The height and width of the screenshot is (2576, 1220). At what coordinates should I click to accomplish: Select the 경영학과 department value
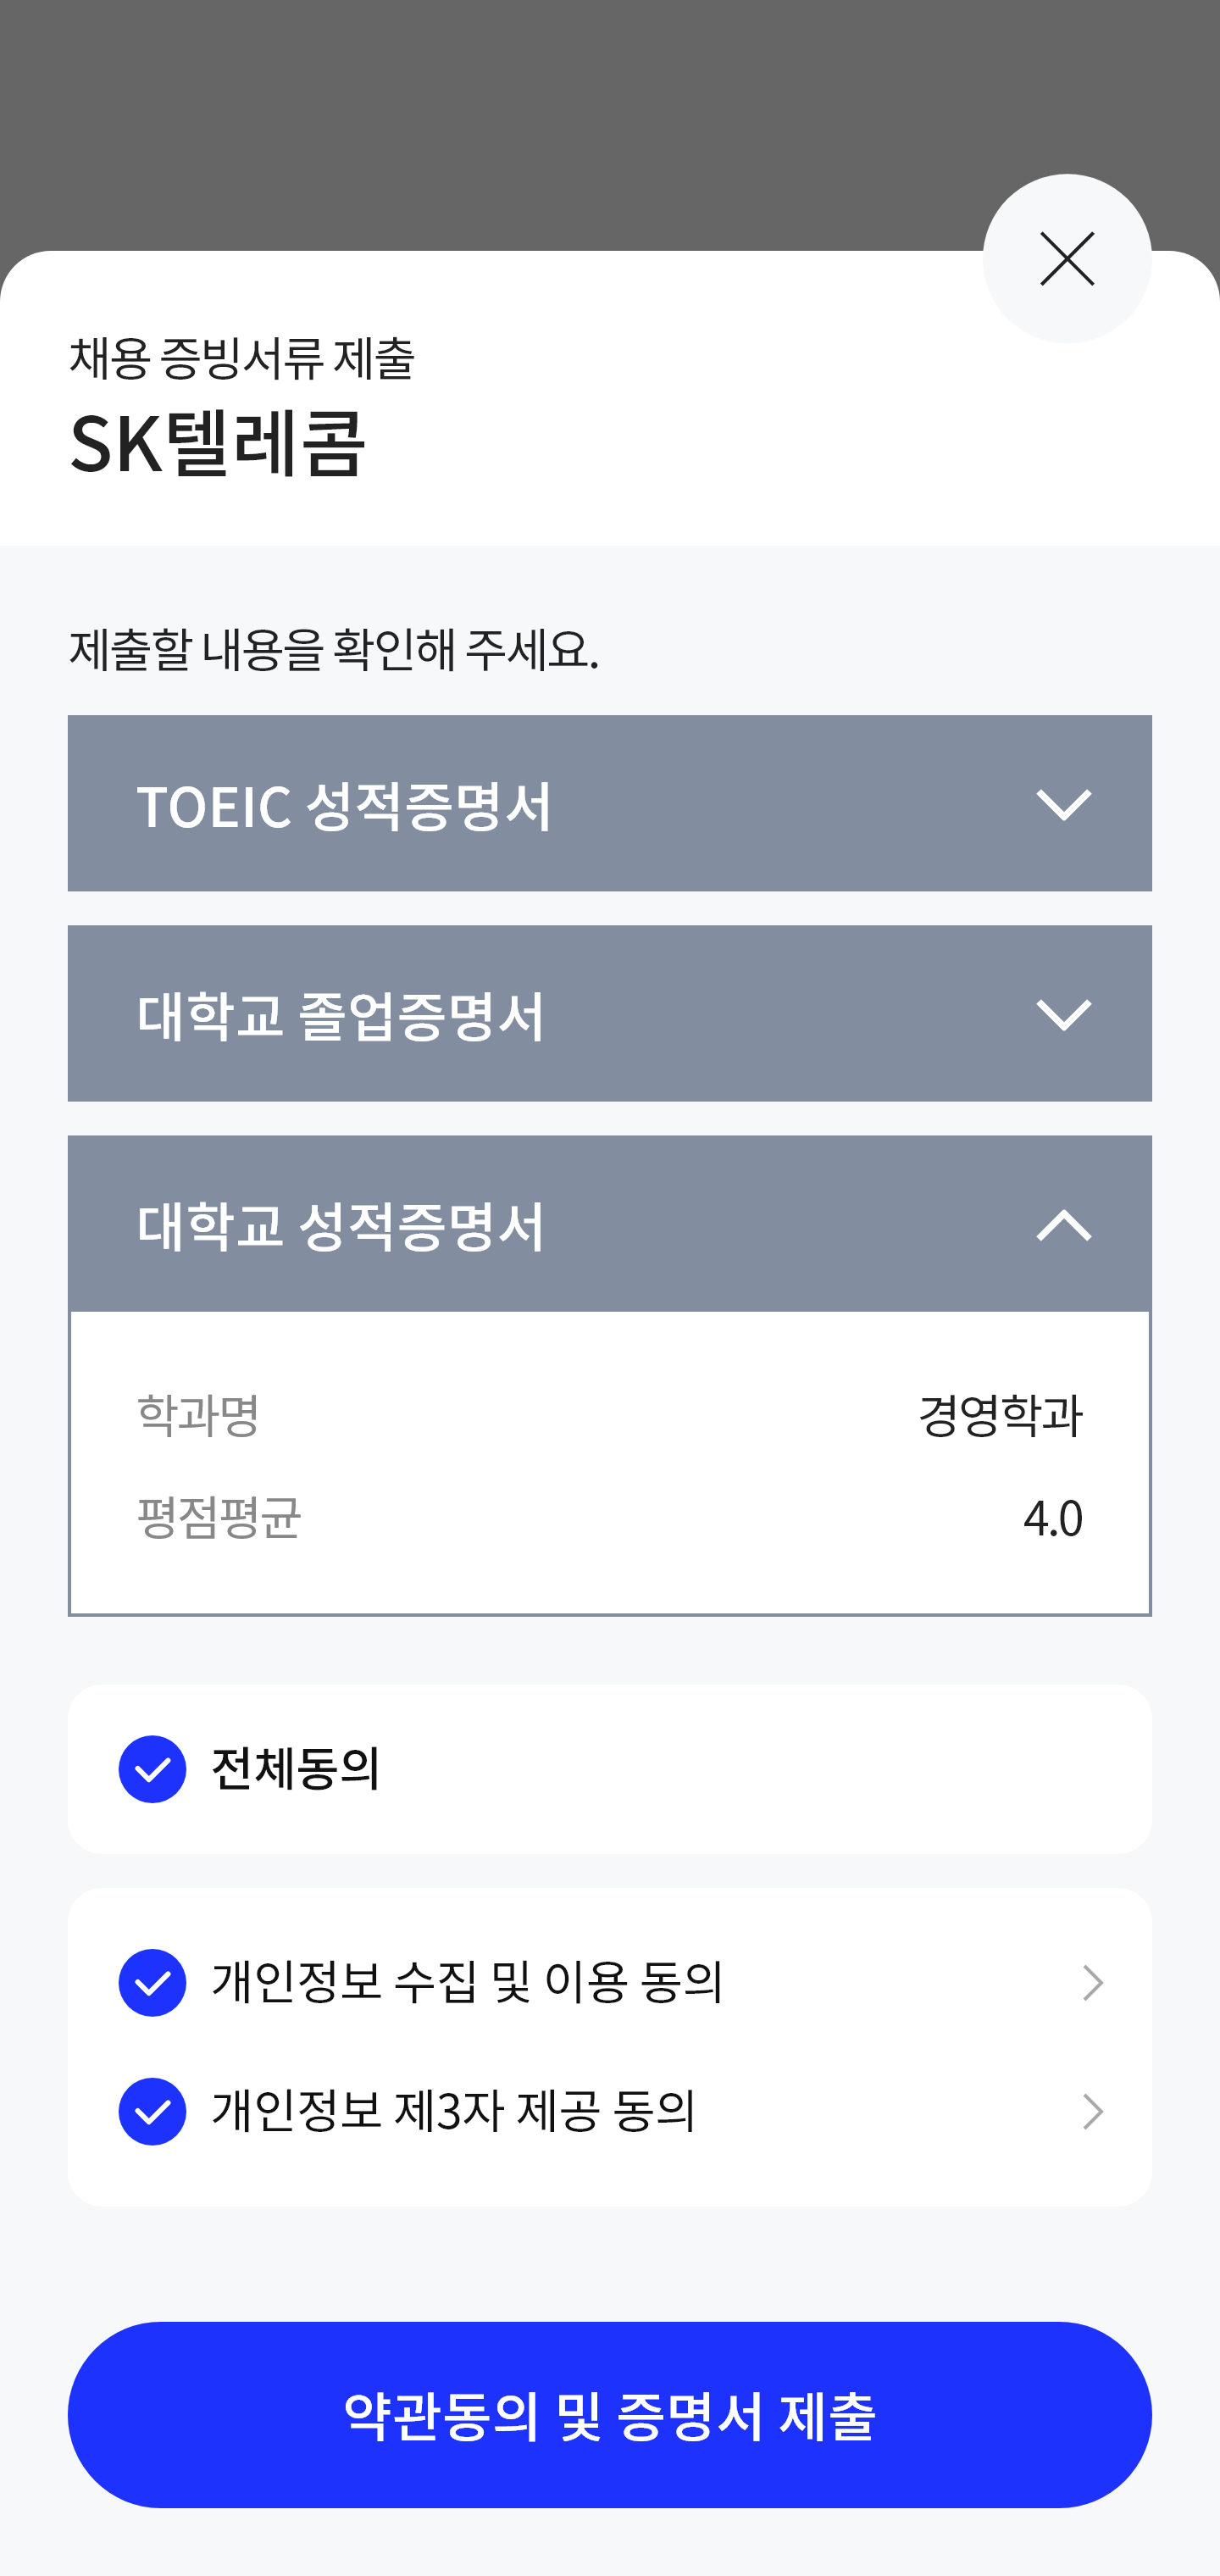coord(999,1415)
